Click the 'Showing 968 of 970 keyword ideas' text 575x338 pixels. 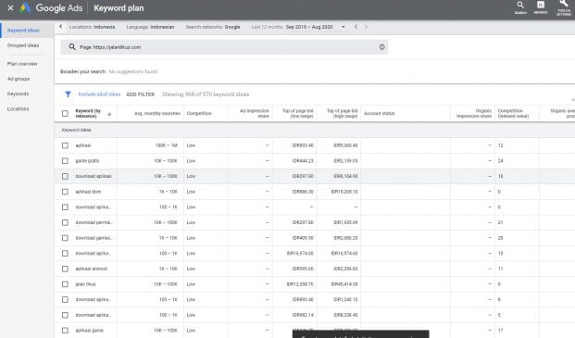click(x=206, y=94)
